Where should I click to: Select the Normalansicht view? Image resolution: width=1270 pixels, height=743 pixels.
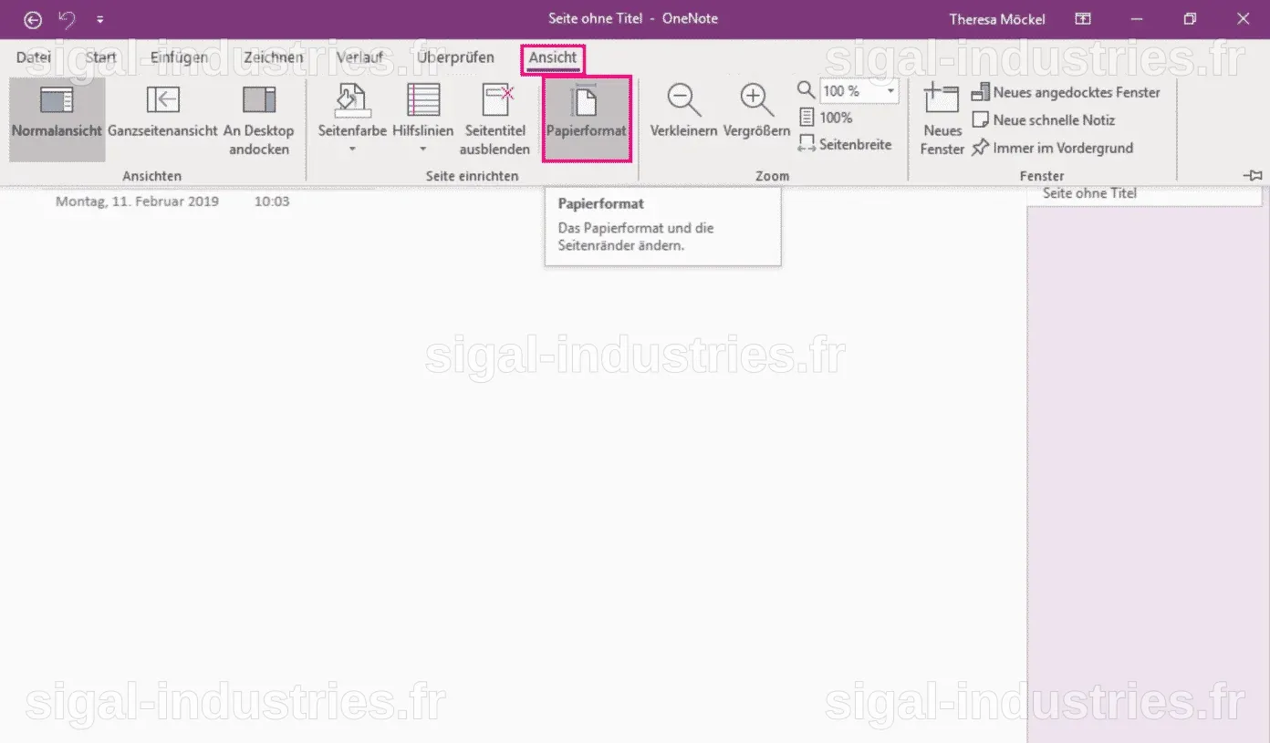point(57,119)
